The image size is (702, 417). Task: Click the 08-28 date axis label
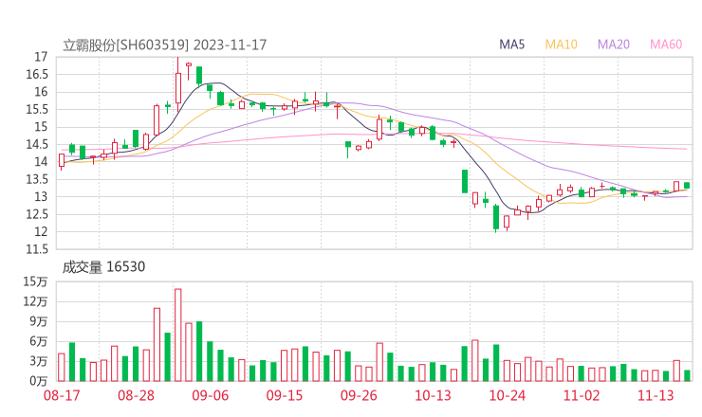[136, 395]
